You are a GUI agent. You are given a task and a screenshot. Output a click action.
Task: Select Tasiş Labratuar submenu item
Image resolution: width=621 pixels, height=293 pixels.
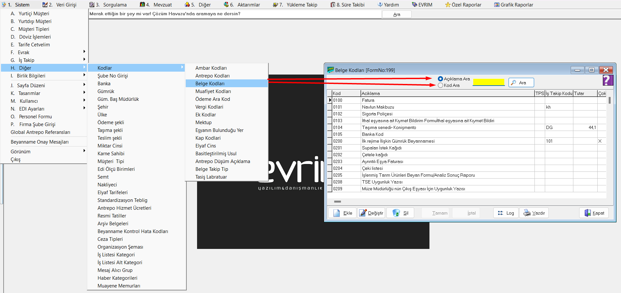[x=227, y=177]
